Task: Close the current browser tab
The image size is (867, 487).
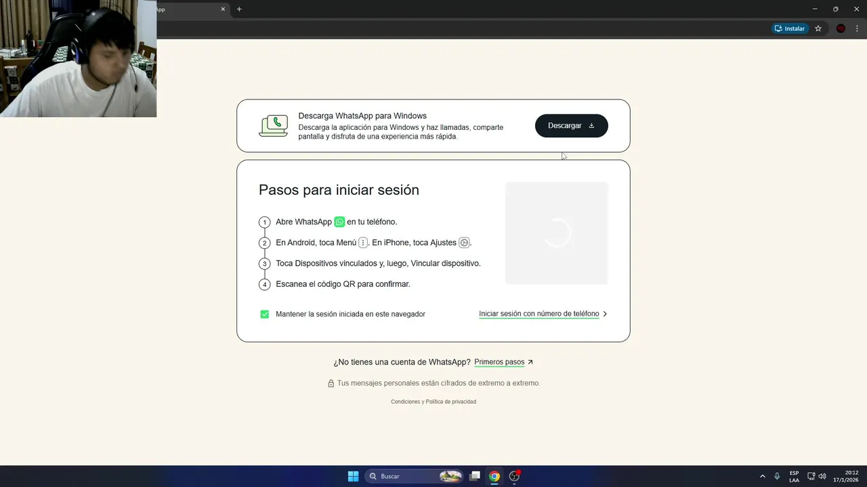Action: 223,9
